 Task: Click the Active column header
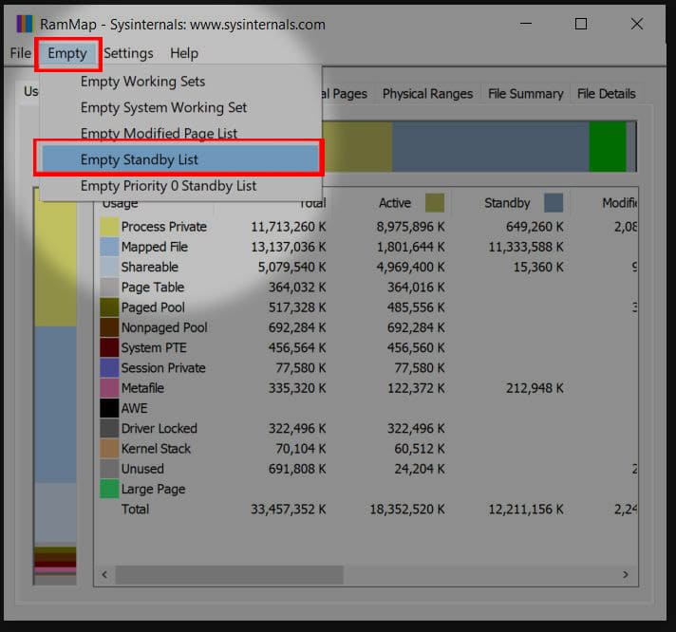pos(394,203)
